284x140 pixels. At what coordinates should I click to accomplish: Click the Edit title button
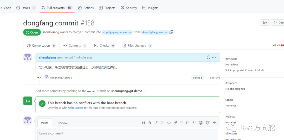pyautogui.click(x=265, y=23)
